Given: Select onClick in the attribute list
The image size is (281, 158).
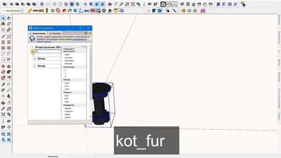Looking at the screenshot, I should [67, 117].
